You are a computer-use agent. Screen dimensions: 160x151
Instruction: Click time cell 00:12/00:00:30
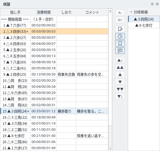[44, 74]
